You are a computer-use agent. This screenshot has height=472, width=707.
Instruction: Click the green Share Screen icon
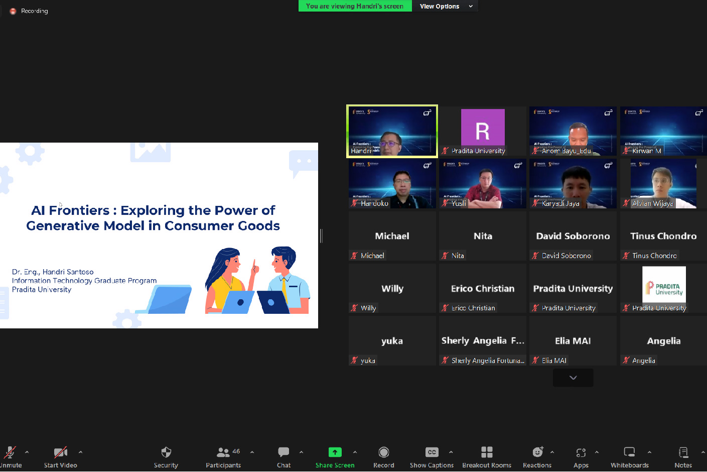(335, 452)
